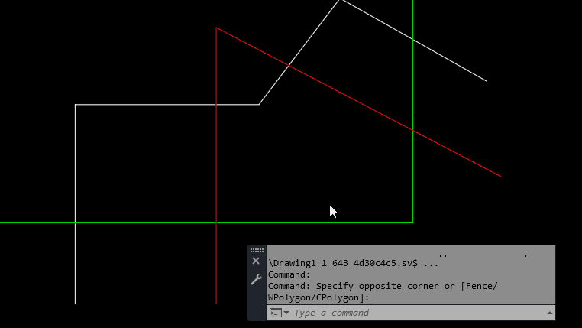
Task: Click the command line grip handle
Action: click(x=257, y=250)
